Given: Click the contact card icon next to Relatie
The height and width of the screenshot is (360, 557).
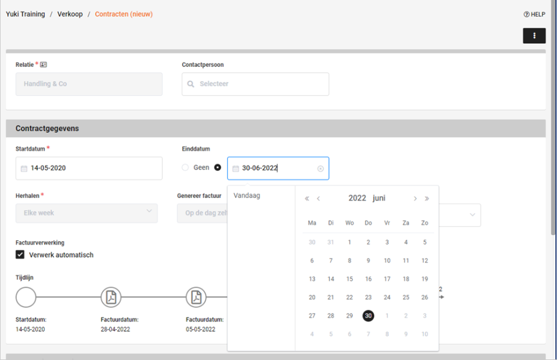Looking at the screenshot, I should [43, 64].
